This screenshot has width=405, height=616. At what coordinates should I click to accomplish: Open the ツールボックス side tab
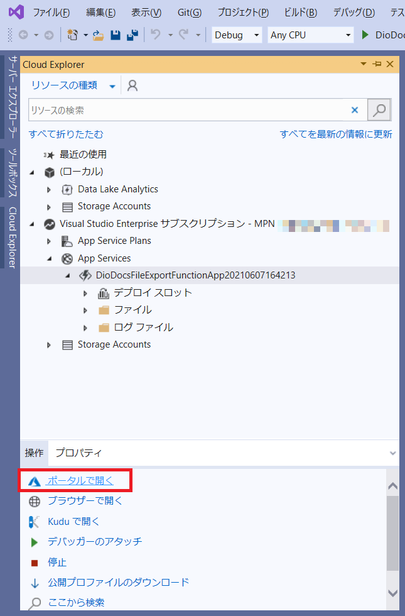pyautogui.click(x=13, y=172)
